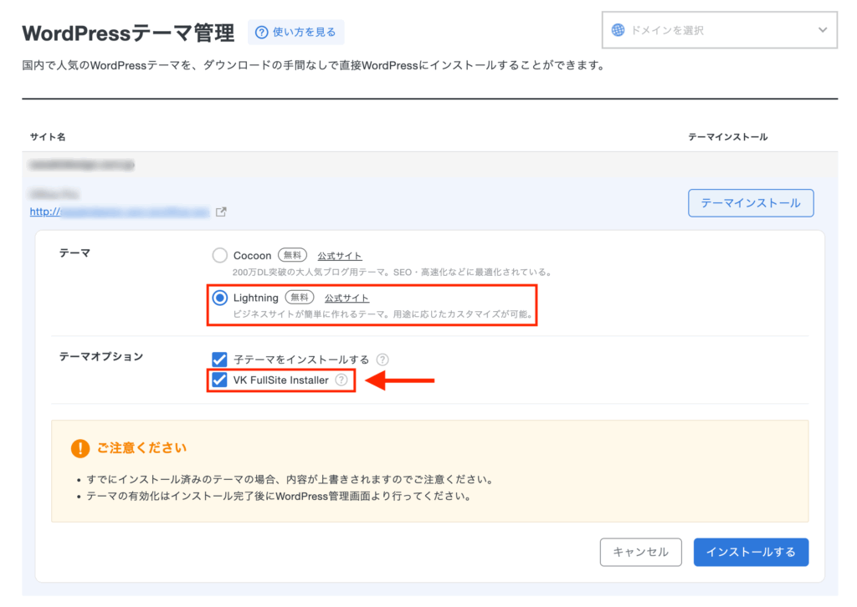Click the overwrite warning すでにインストール済み bullet
The width and height of the screenshot is (857, 607).
click(290, 480)
